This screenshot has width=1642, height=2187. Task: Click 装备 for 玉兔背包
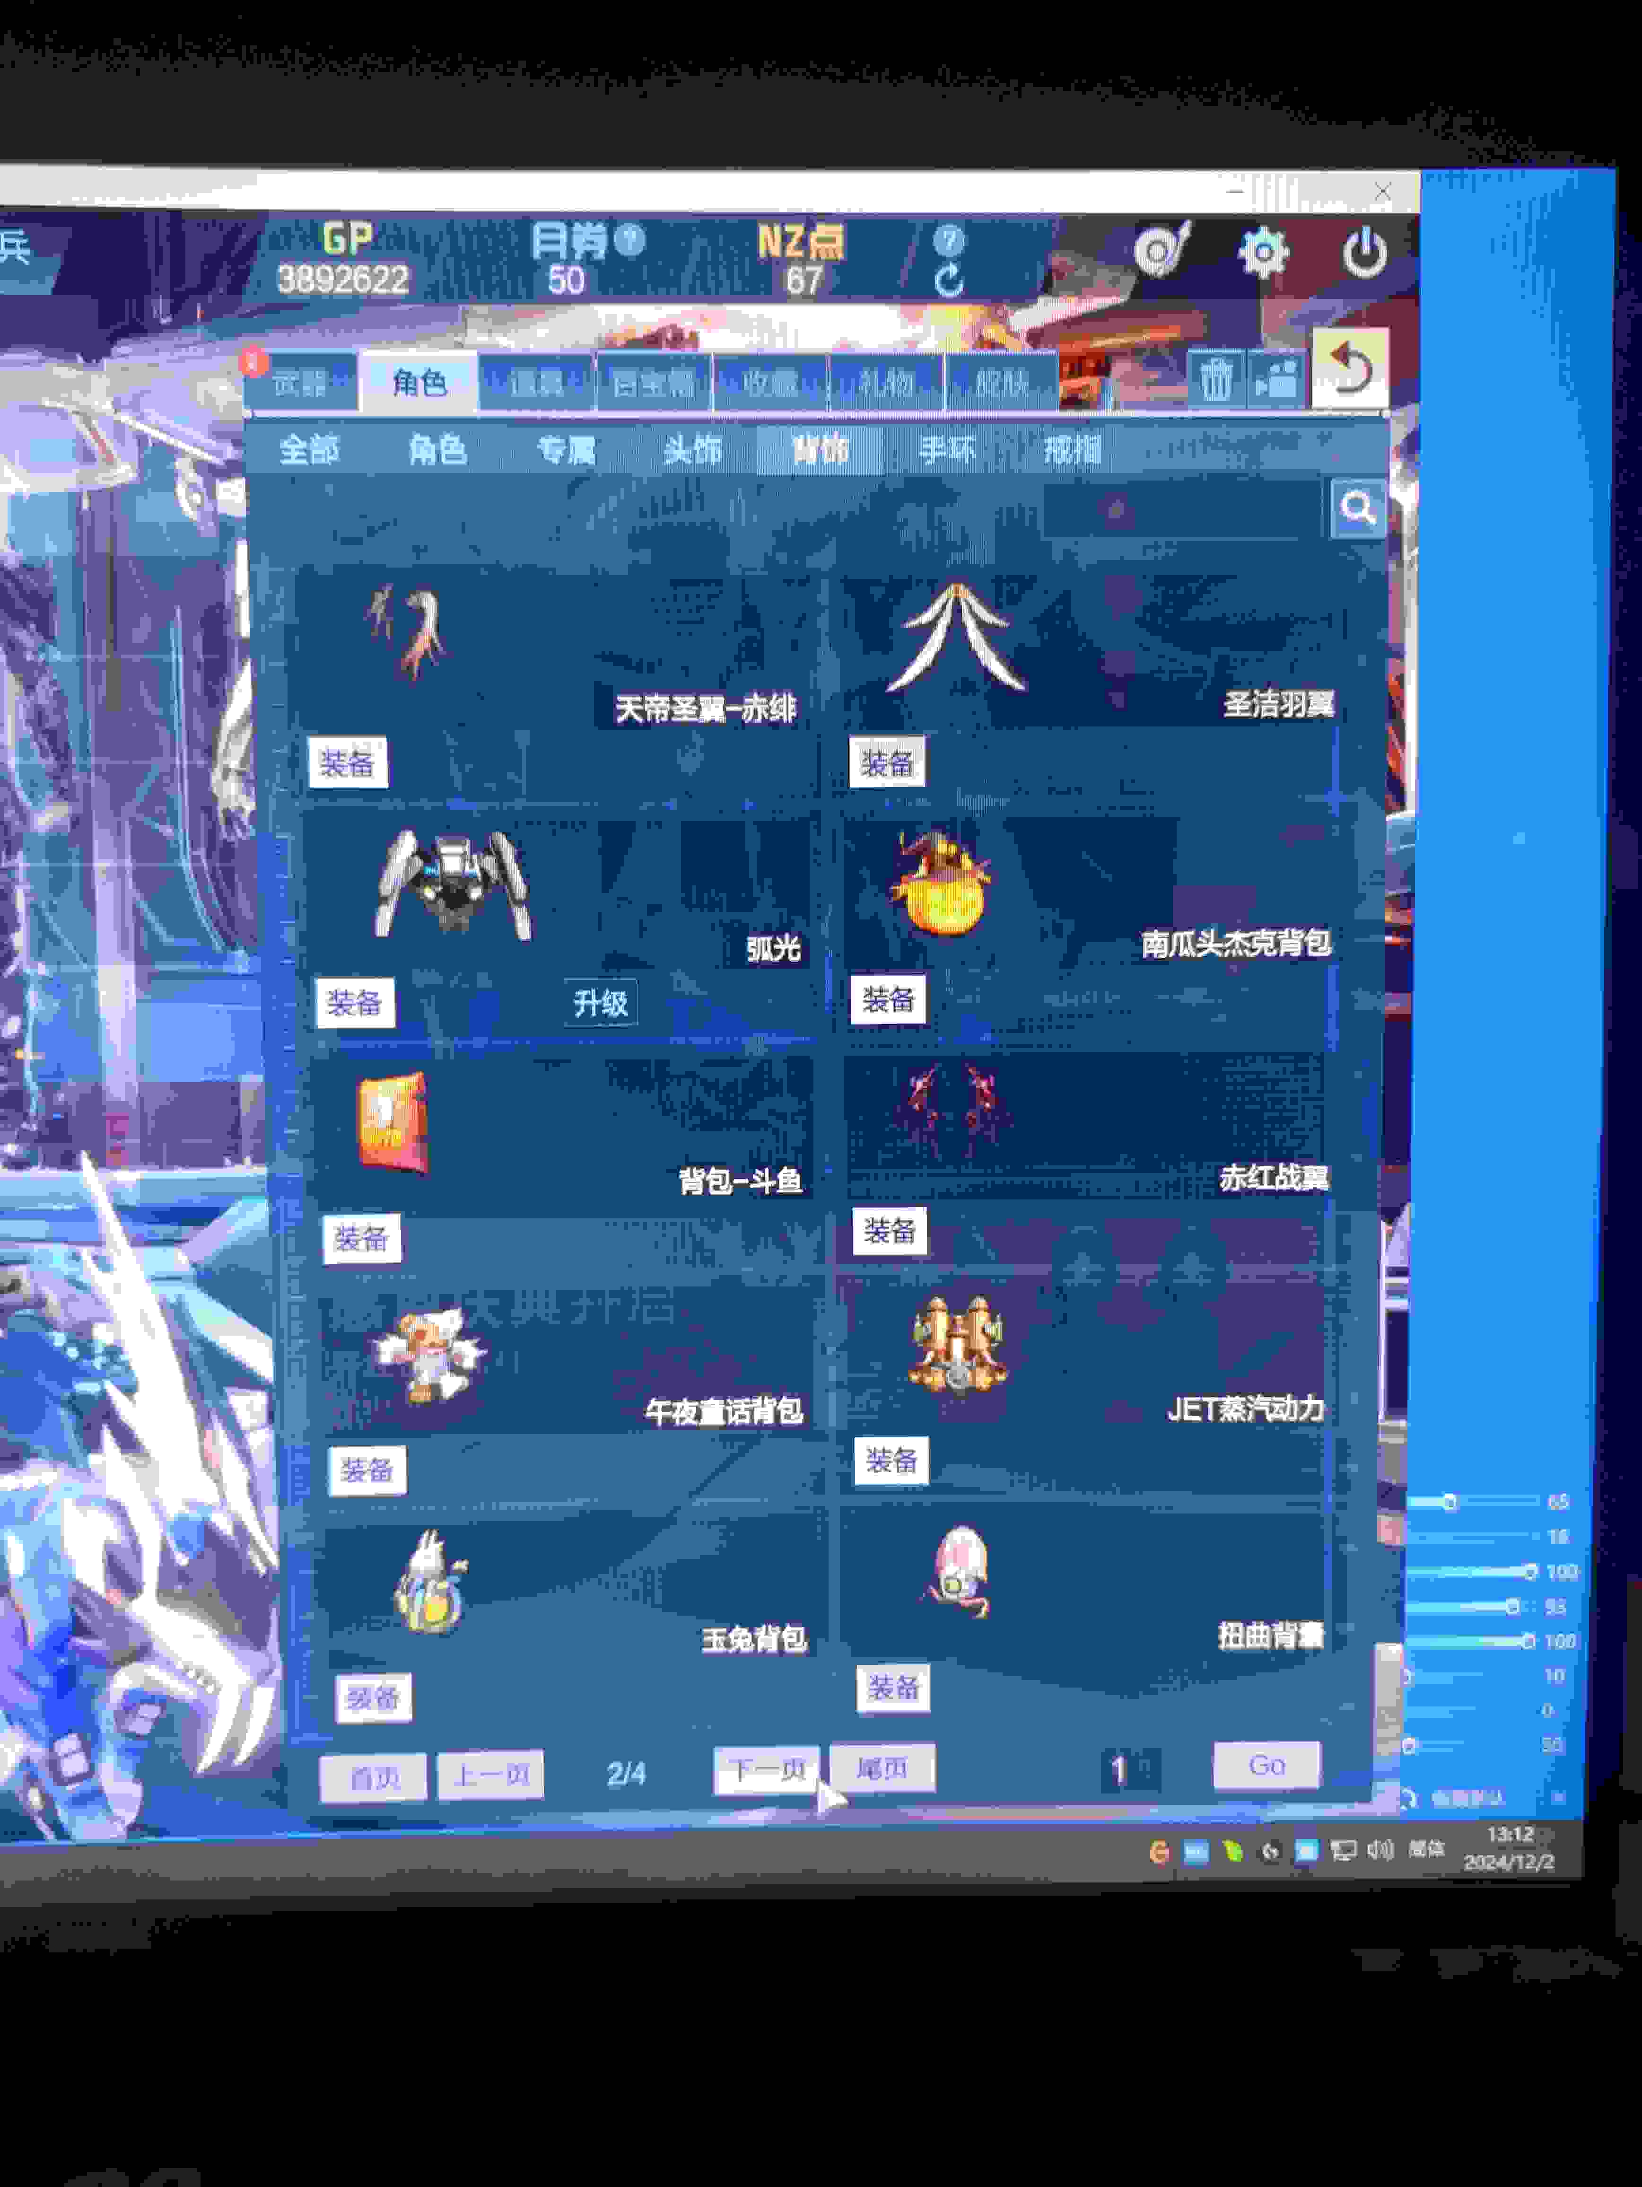(374, 1698)
